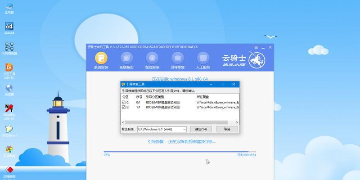Click the disk path in the E: row

(218, 107)
